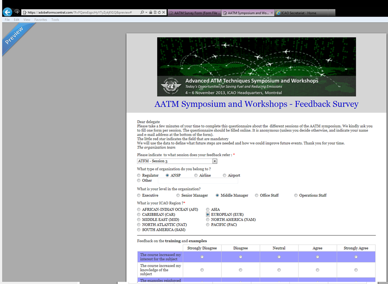Click the browser Forward arrow button
Image resolution: width=388 pixels, height=284 pixels.
click(x=17, y=12)
